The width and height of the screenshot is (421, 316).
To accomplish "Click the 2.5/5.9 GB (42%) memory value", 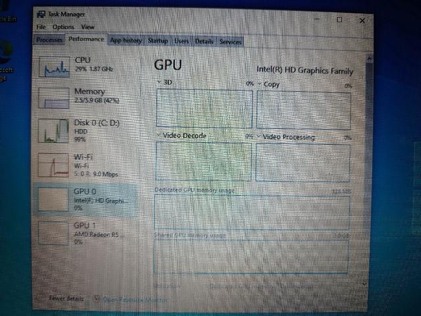I will click(x=97, y=101).
